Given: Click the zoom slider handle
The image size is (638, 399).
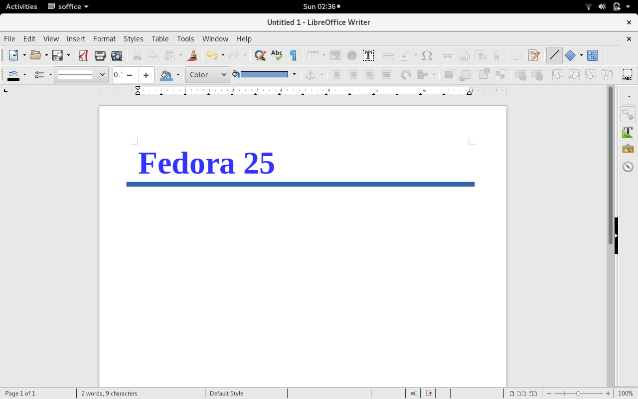Looking at the screenshot, I should point(578,394).
